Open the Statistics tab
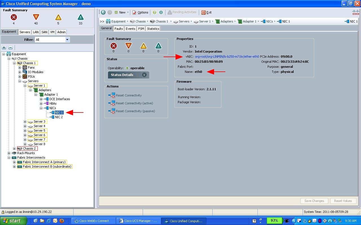The image size is (361, 225). tap(153, 29)
